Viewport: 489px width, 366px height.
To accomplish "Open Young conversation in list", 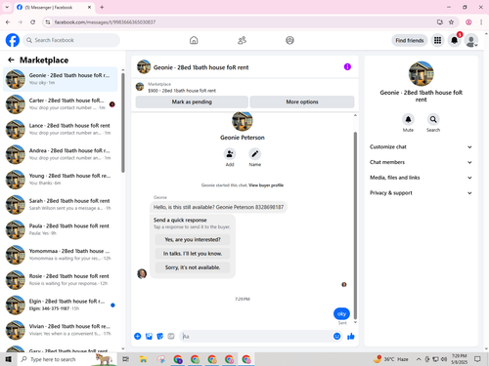I will pos(61,180).
